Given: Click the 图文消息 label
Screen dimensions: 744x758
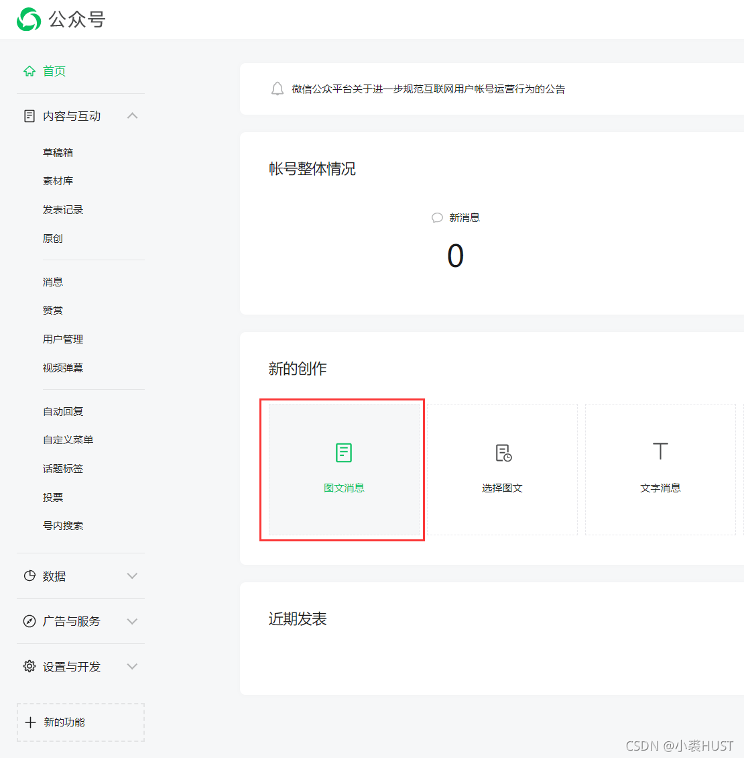Looking at the screenshot, I should pyautogui.click(x=344, y=488).
